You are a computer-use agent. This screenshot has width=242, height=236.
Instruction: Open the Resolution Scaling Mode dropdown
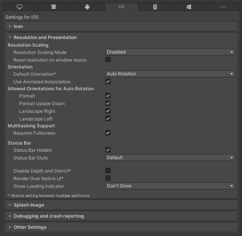click(x=170, y=52)
